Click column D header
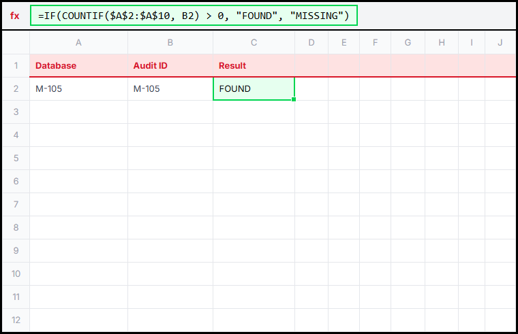Viewport: 518px width, 334px height. pos(311,43)
